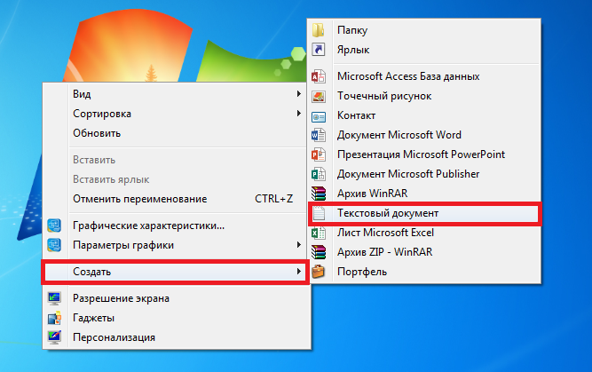Screen dimensions: 592x372
Task: Open Гаджеты from the context menu
Action: (x=176, y=318)
